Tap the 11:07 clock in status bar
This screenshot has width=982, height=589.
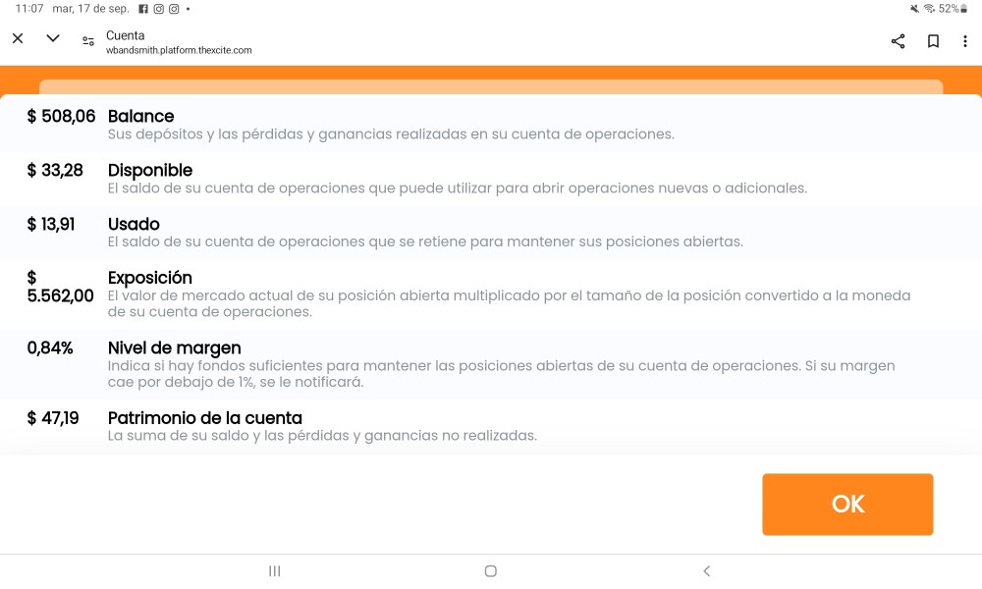coord(29,9)
